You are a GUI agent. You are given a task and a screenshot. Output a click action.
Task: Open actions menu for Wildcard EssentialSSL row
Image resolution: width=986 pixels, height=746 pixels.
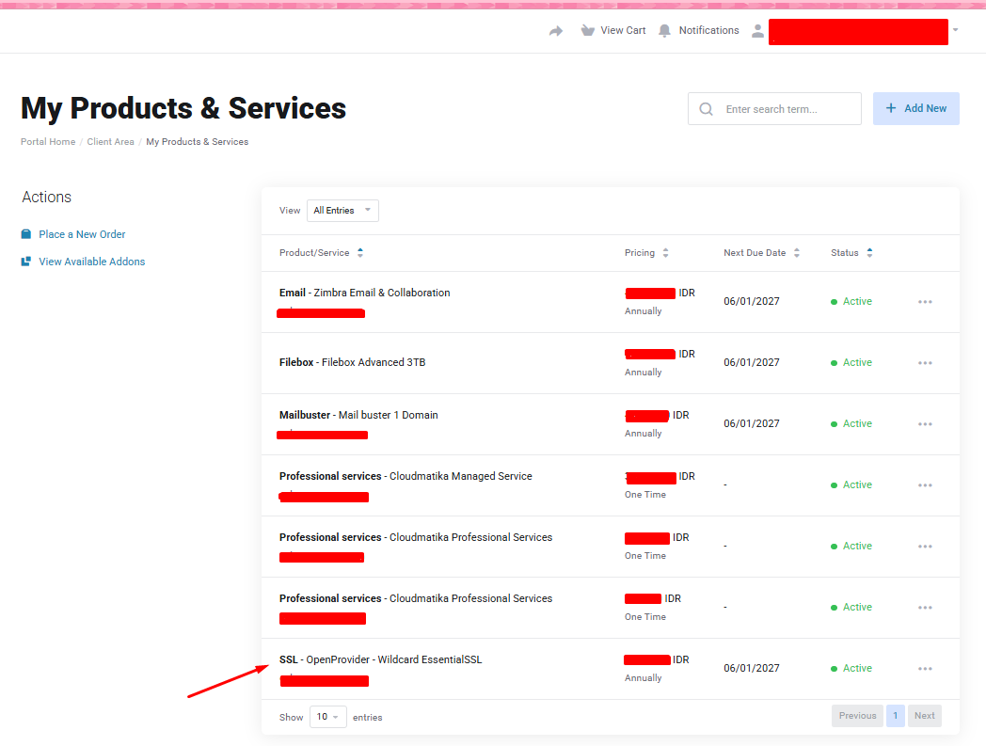pos(925,669)
